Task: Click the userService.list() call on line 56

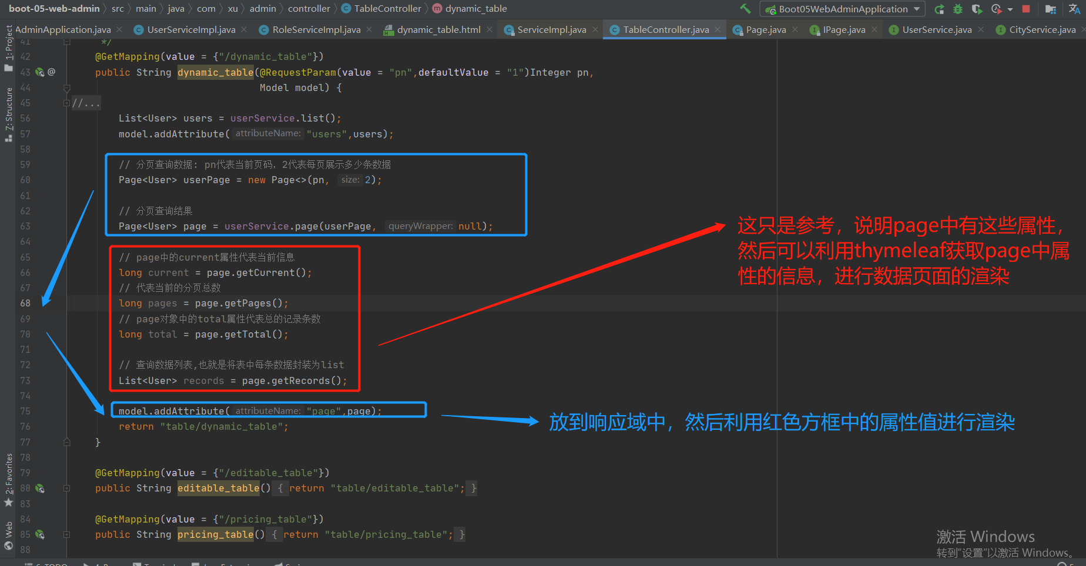Action: click(283, 118)
